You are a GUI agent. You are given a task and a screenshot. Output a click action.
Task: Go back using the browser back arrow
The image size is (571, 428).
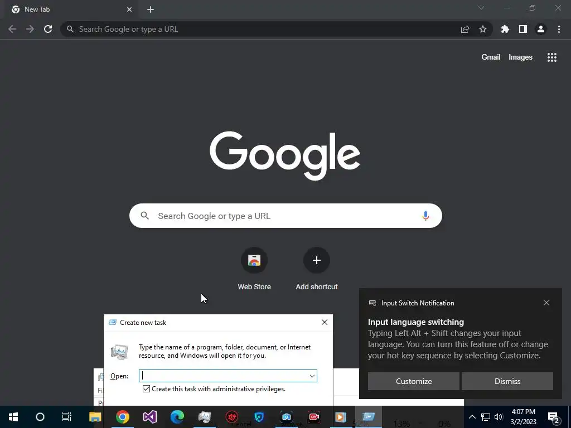(12, 29)
